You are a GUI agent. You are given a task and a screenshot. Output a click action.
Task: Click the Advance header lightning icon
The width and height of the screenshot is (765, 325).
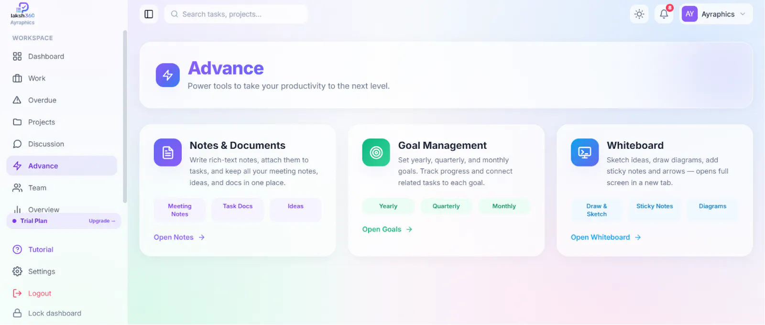[x=168, y=75]
